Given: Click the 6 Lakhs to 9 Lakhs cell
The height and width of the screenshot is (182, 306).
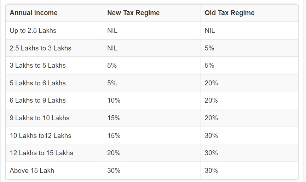Looking at the screenshot, I should (x=38, y=101).
